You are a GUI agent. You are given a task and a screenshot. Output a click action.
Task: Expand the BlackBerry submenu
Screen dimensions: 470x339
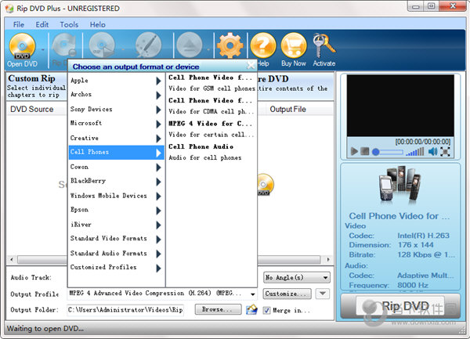click(x=116, y=181)
